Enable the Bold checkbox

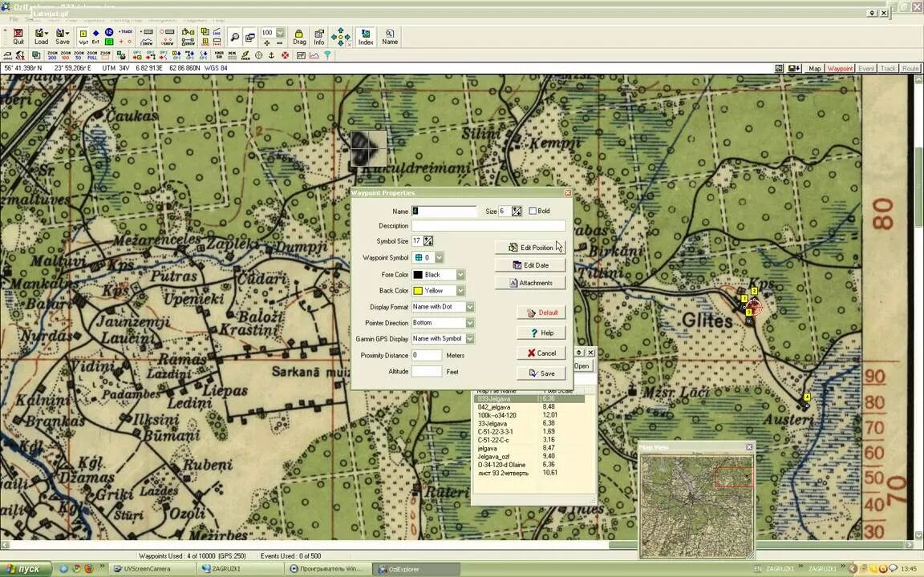533,211
